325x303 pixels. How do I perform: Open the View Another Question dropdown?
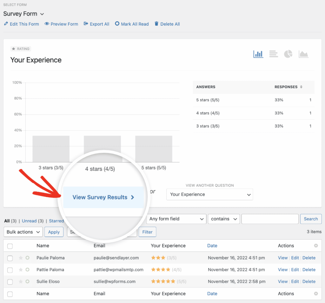209,194
